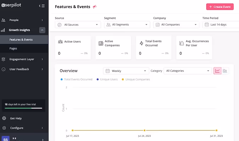This screenshot has height=141, width=239.
Task: Click the Active Companies stat card
Action: click(113, 48)
